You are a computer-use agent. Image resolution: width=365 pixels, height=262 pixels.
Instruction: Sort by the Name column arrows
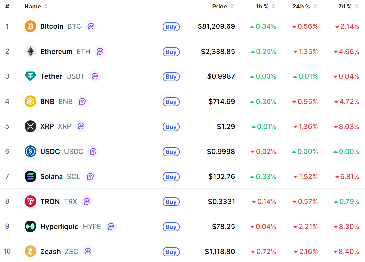coord(46,7)
